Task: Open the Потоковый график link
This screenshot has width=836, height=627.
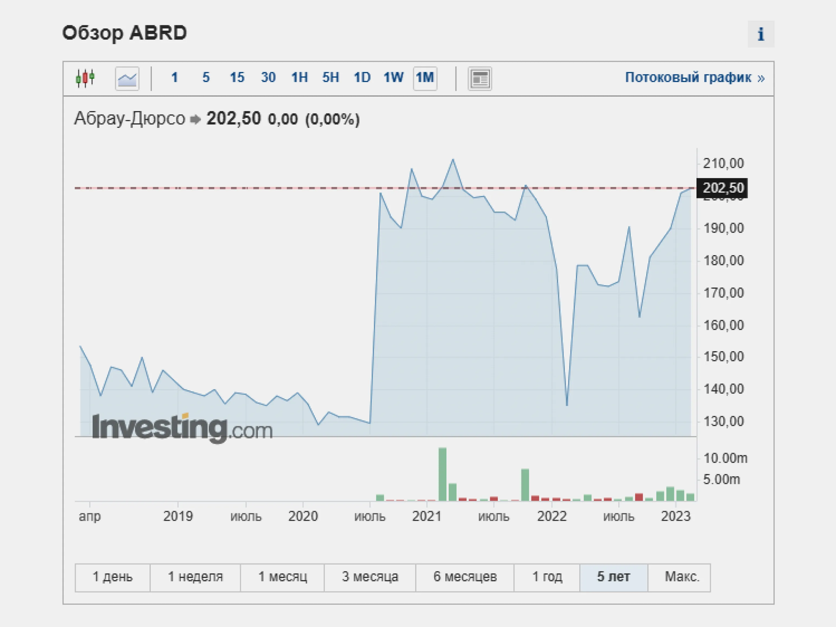Action: [x=694, y=78]
